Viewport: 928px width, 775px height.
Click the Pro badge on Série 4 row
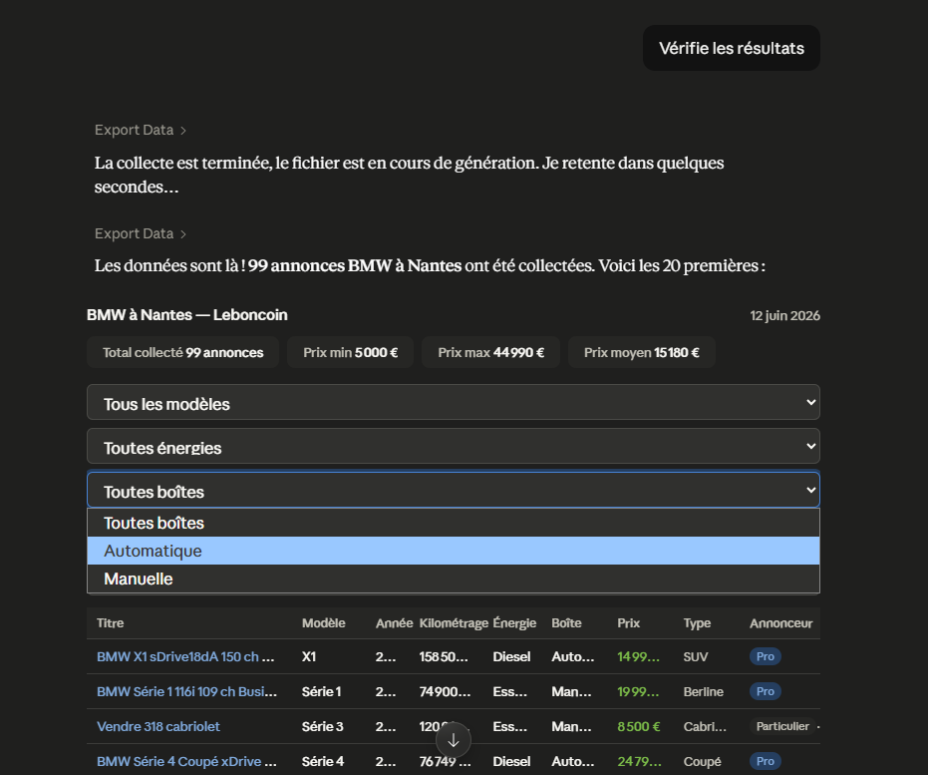[x=766, y=761]
